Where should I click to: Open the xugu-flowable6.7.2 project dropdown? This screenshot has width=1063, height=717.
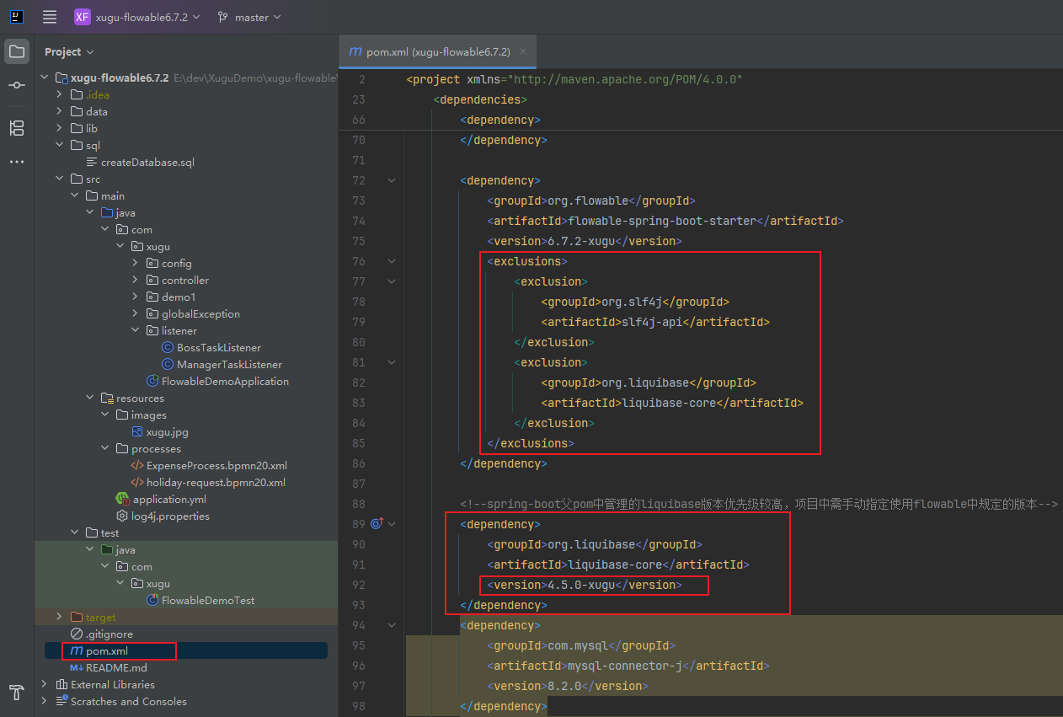(138, 17)
